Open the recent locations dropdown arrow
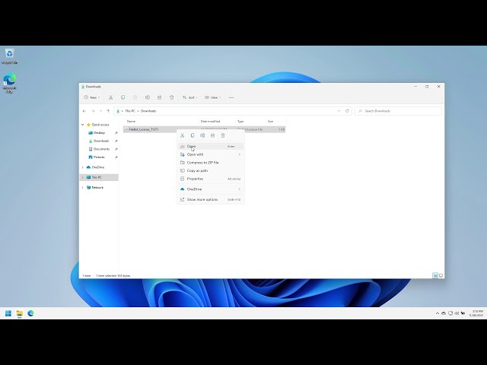487x365 pixels. click(100, 111)
